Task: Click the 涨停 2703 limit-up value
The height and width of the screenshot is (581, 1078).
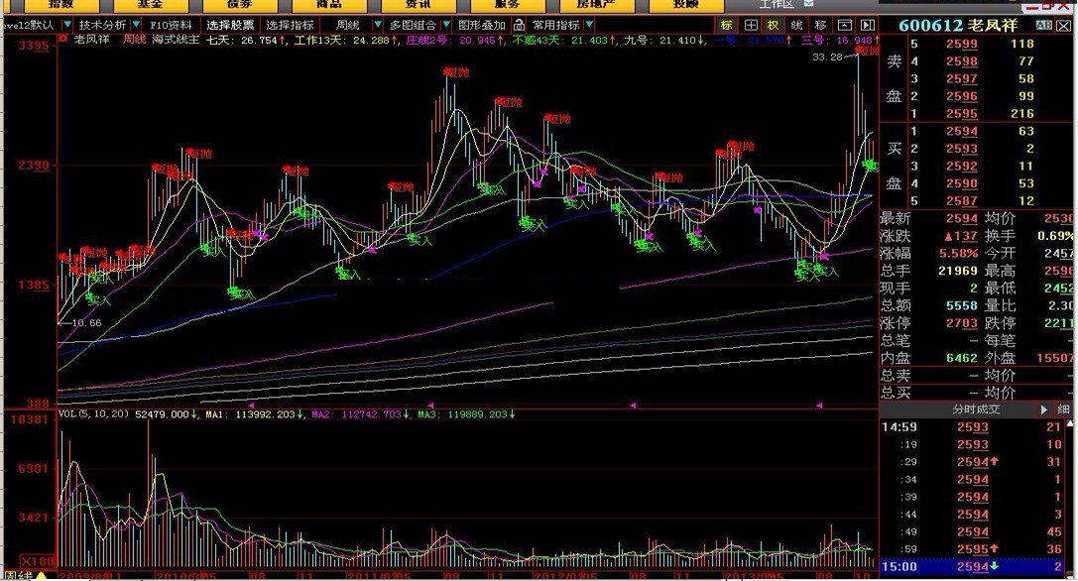Action: [961, 322]
